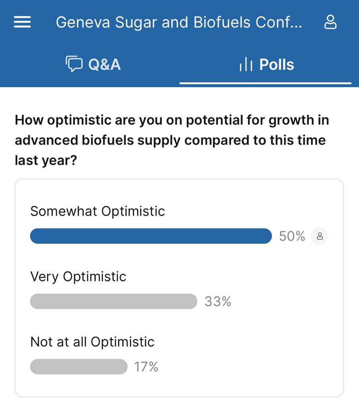Open the hamburger navigation menu

coord(22,22)
